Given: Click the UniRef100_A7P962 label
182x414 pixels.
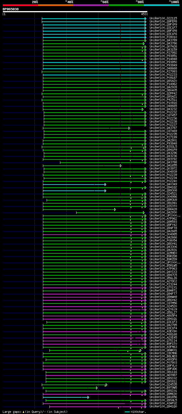Looking at the screenshot, I should click(163, 219).
